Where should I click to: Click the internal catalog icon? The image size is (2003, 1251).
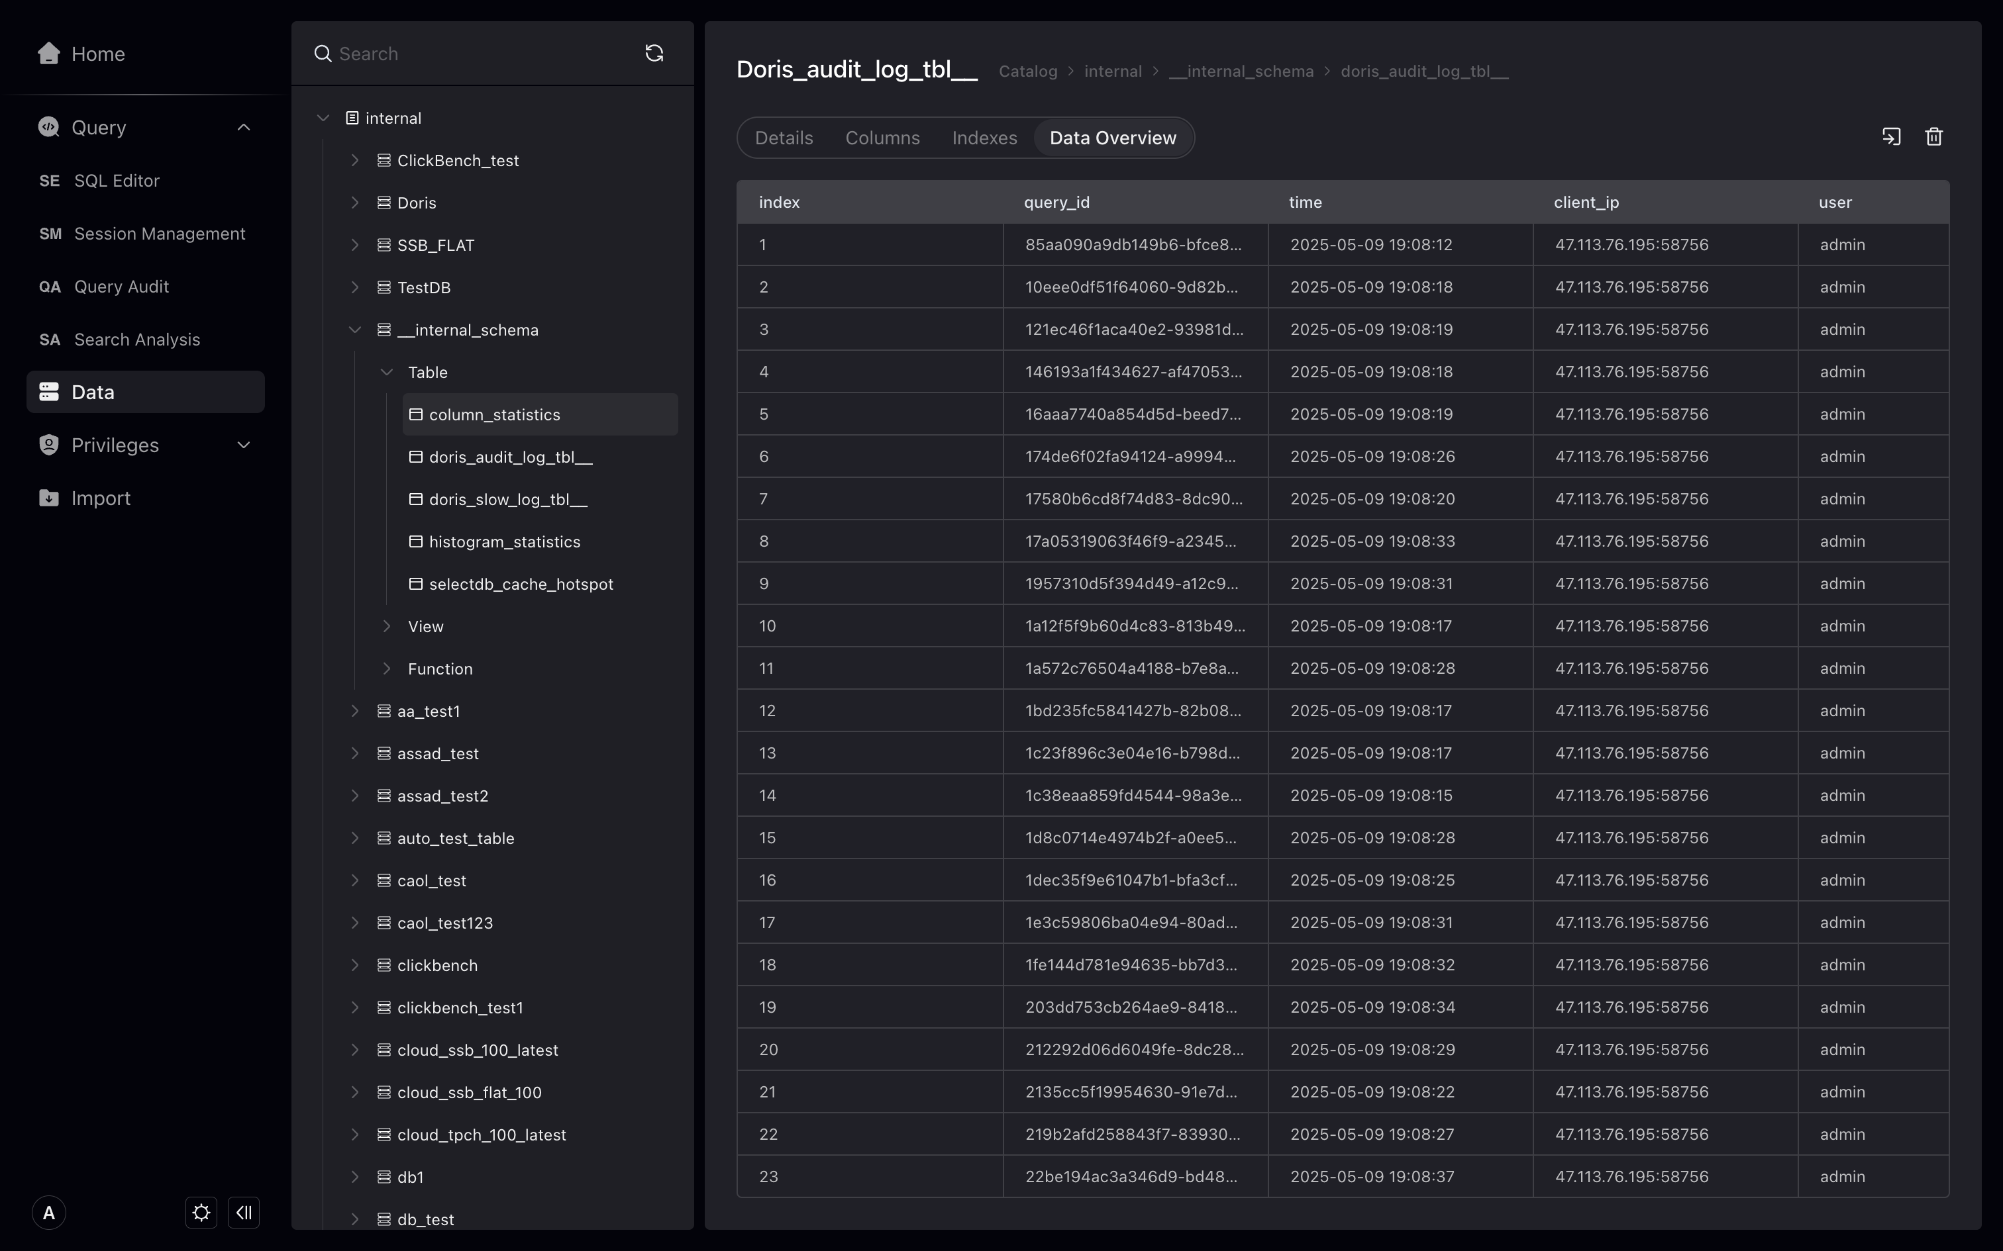pos(352,118)
